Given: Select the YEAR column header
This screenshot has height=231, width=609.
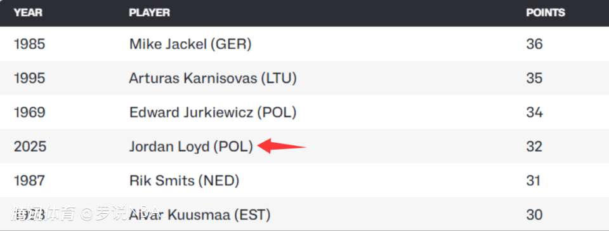Looking at the screenshot, I should point(29,13).
